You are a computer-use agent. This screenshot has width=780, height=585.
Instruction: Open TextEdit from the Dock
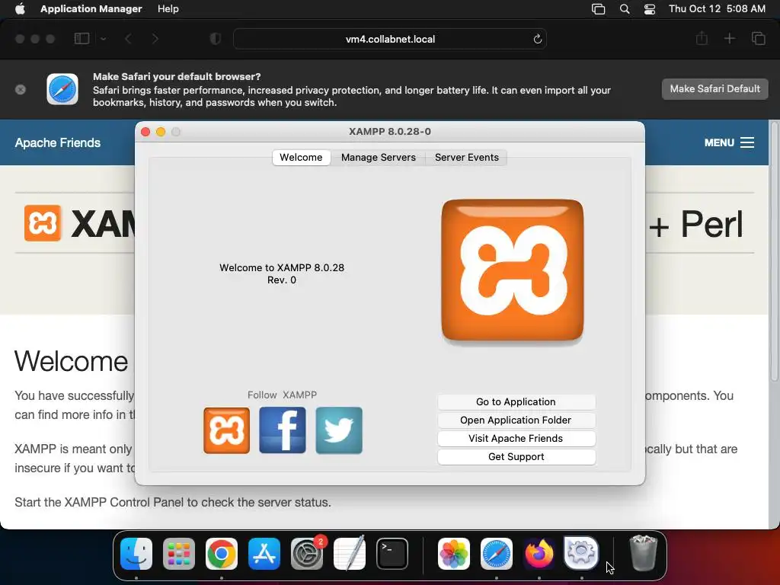tap(350, 554)
